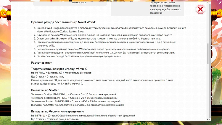Click scrollbar track above the thumb
This screenshot has width=222, height=125.
pos(207,24)
